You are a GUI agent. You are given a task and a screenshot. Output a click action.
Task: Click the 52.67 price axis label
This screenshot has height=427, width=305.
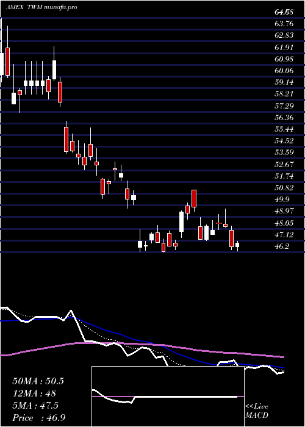(284, 165)
